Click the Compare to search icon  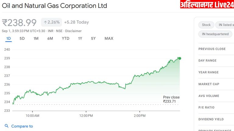(x=7, y=126)
